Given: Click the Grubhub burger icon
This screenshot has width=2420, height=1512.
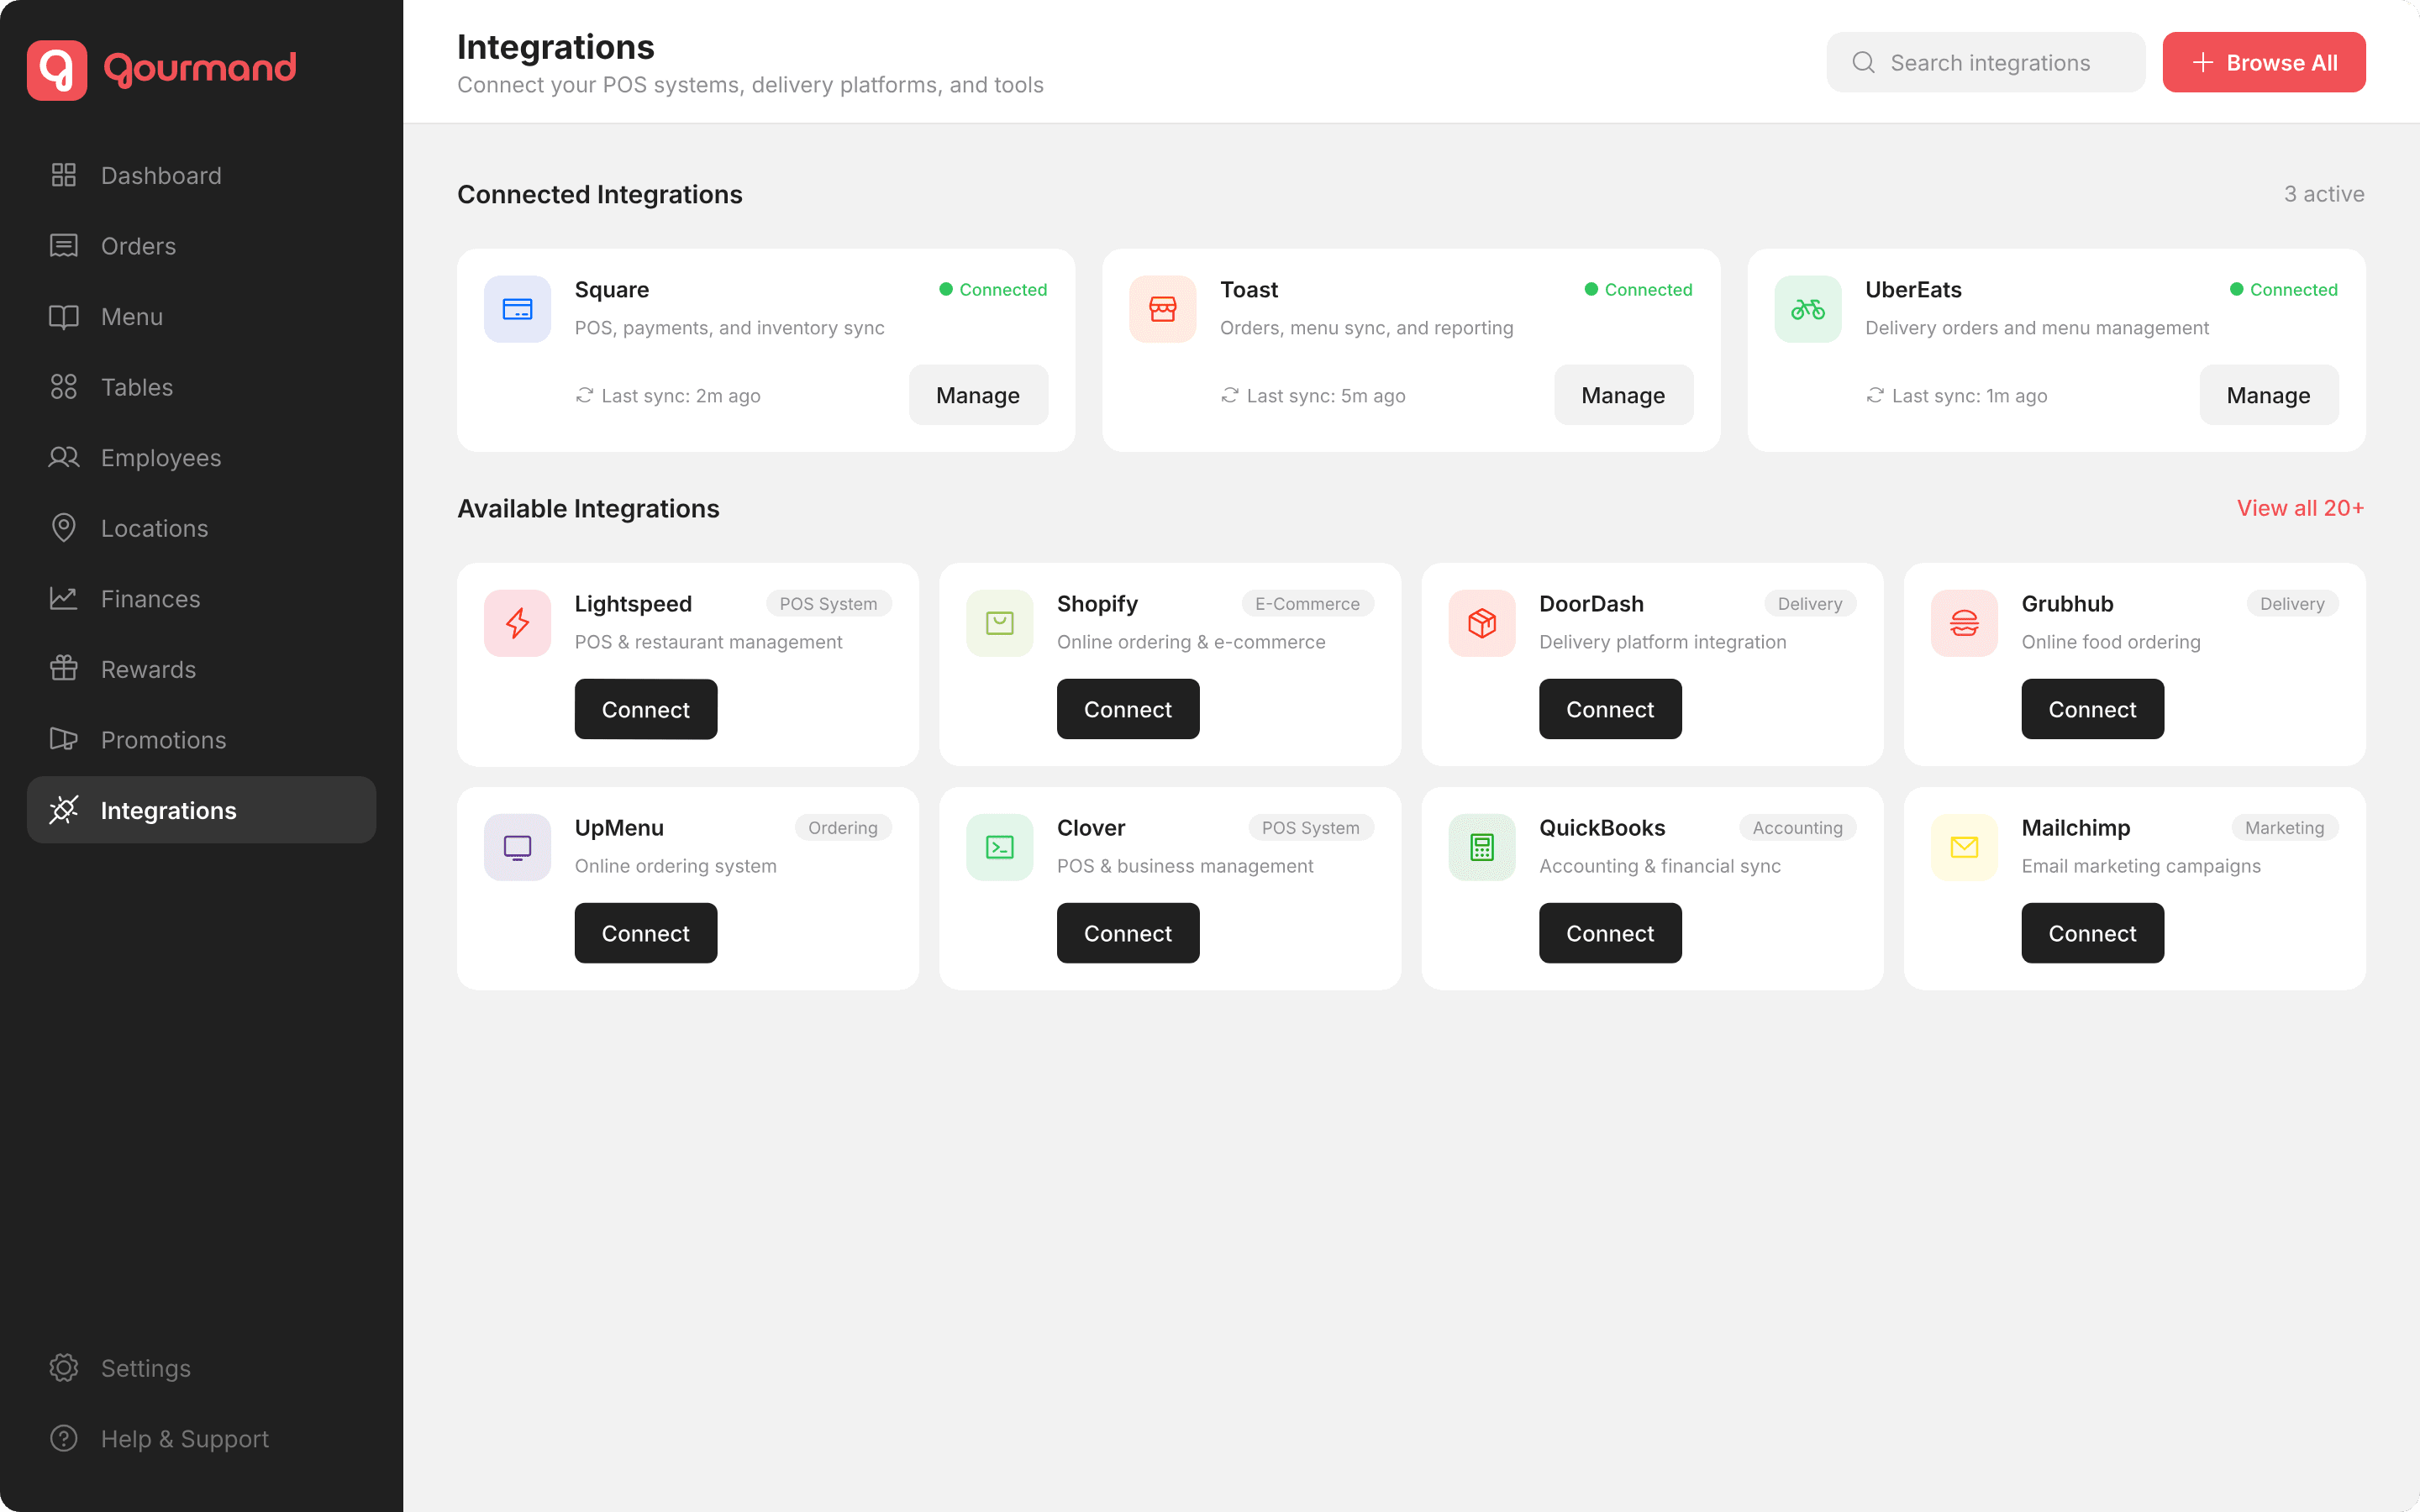Looking at the screenshot, I should 1964,623.
